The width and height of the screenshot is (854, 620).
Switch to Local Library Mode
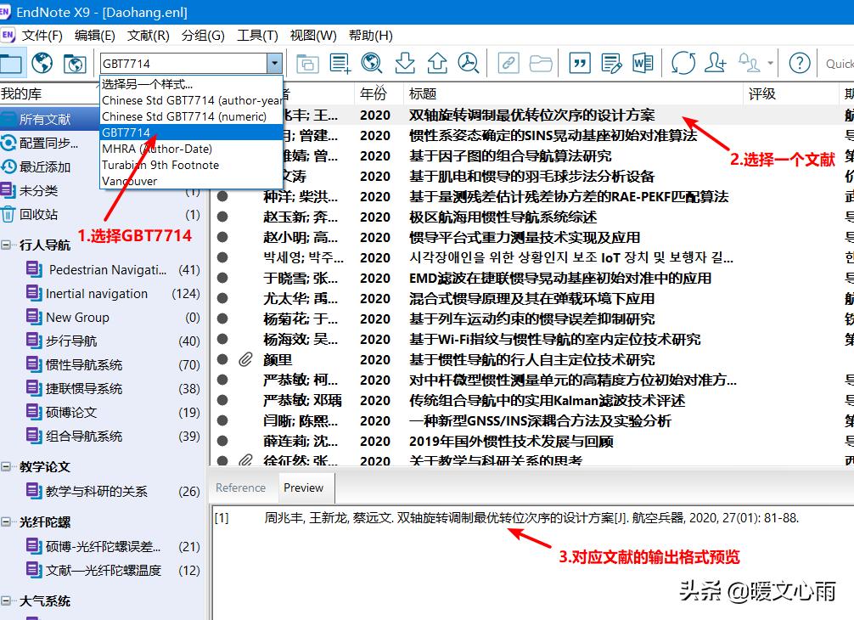(x=12, y=64)
